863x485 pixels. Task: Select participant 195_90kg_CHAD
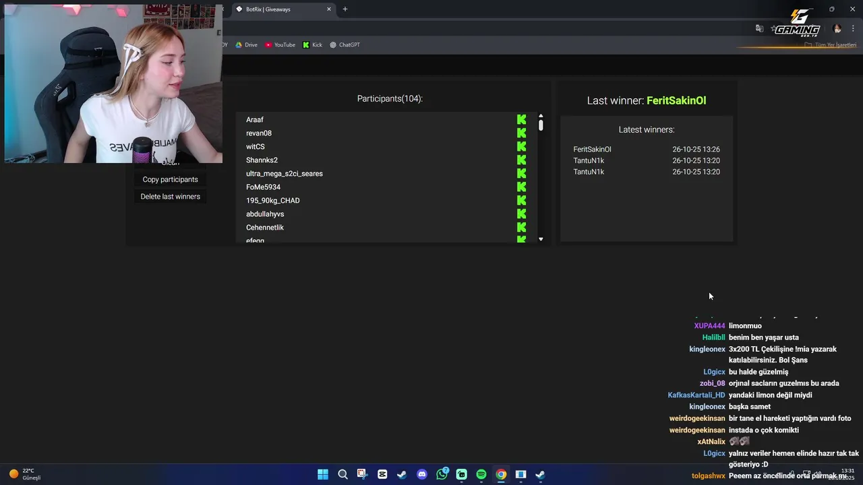coord(273,200)
